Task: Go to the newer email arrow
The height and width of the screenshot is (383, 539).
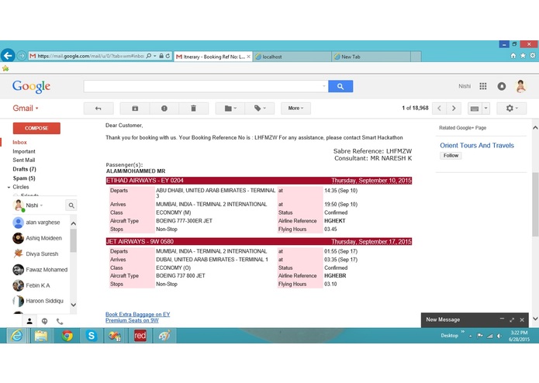Action: pos(439,109)
